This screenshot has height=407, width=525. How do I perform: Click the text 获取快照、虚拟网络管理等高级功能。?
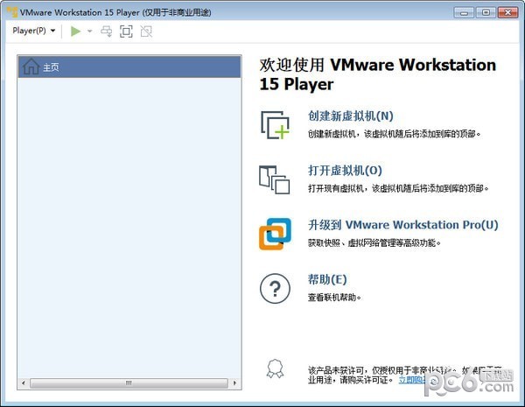tap(374, 242)
